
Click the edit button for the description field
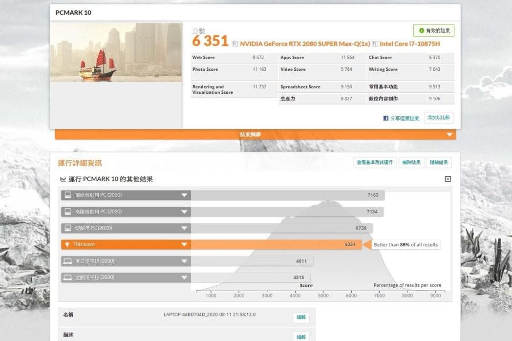tap(301, 337)
